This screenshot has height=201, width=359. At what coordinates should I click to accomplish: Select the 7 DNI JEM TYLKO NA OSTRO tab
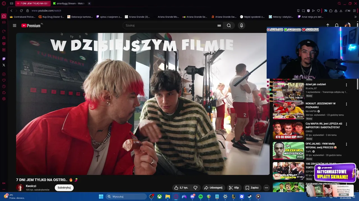pyautogui.click(x=33, y=3)
